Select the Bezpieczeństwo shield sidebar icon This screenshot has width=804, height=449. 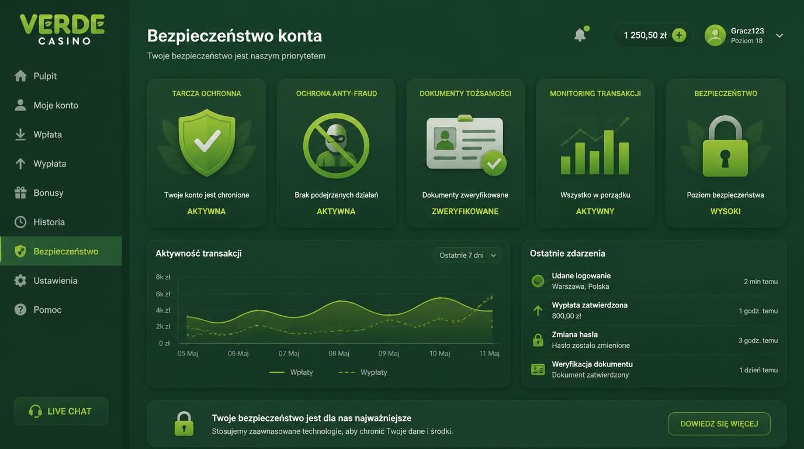[20, 251]
